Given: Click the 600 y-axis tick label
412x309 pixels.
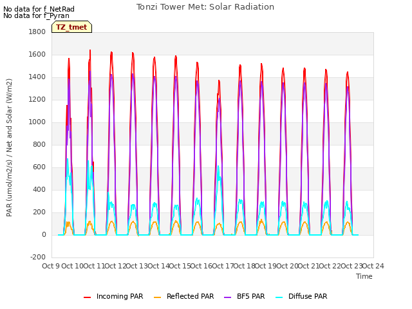Looking at the screenshot, I should pos(39,167).
